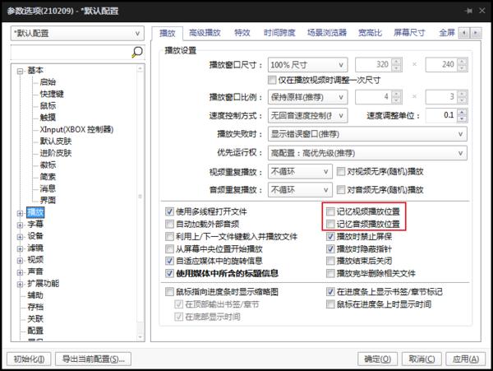The image size is (493, 371).
Task: Expand the 声音 tree node
Action: (20, 271)
